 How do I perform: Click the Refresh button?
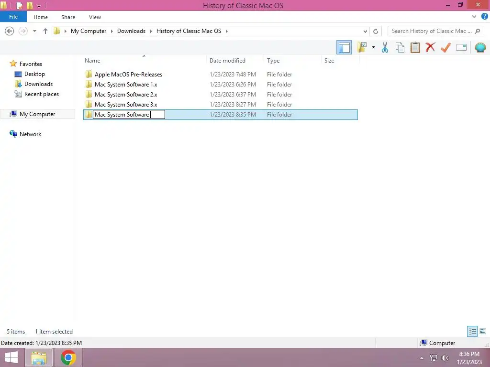(376, 31)
